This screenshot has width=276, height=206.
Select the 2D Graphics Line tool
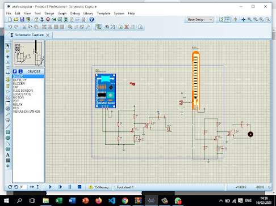pos(8,127)
